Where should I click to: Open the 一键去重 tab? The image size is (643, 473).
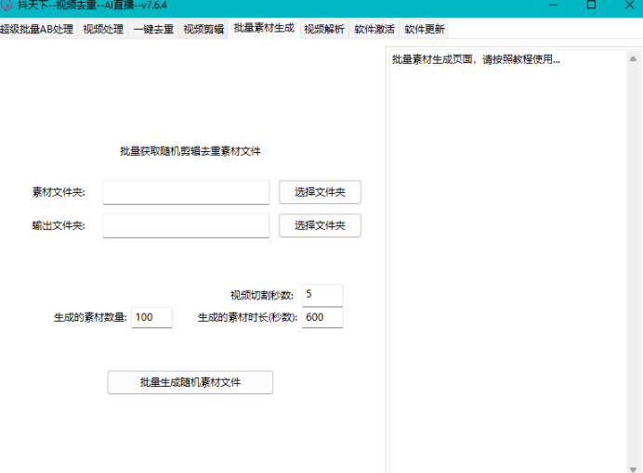point(153,29)
